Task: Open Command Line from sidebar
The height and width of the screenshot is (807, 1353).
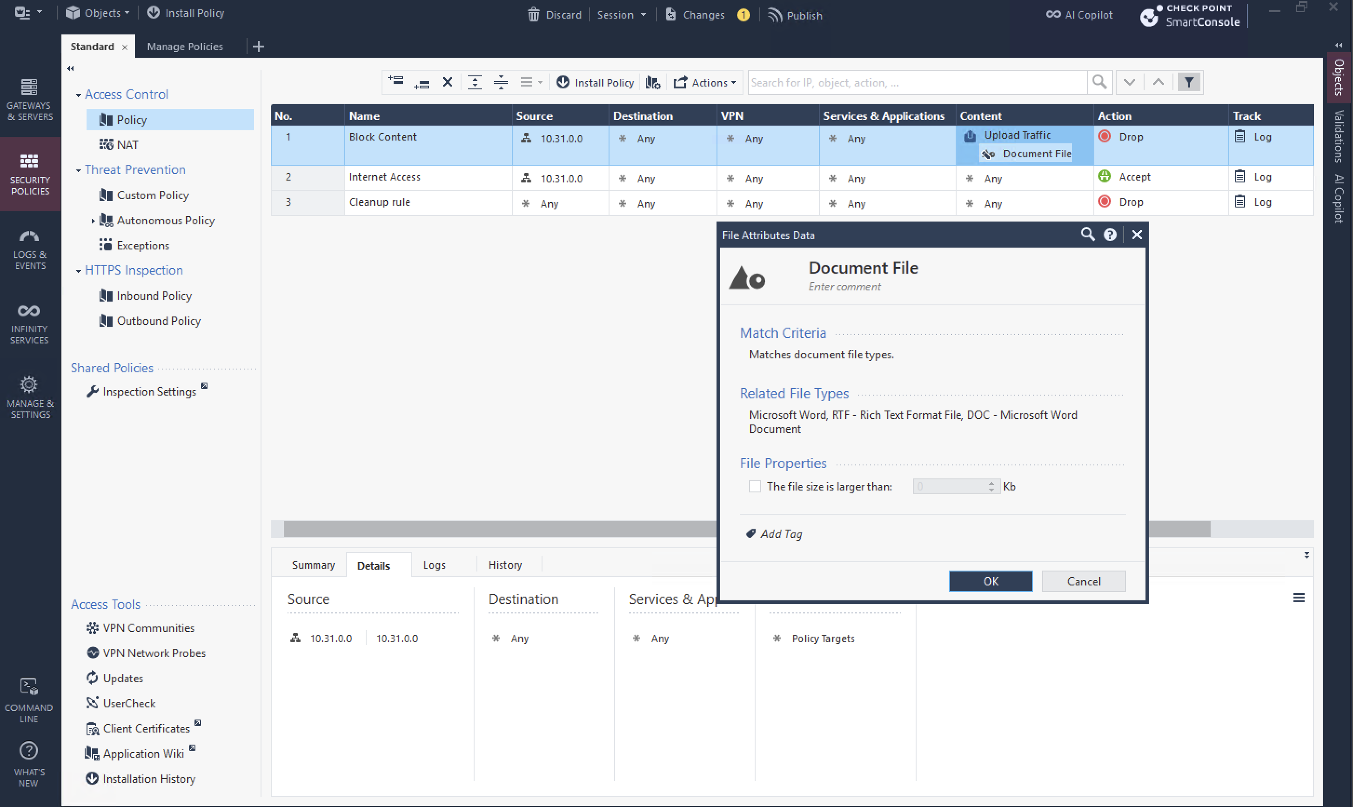Action: click(x=29, y=699)
